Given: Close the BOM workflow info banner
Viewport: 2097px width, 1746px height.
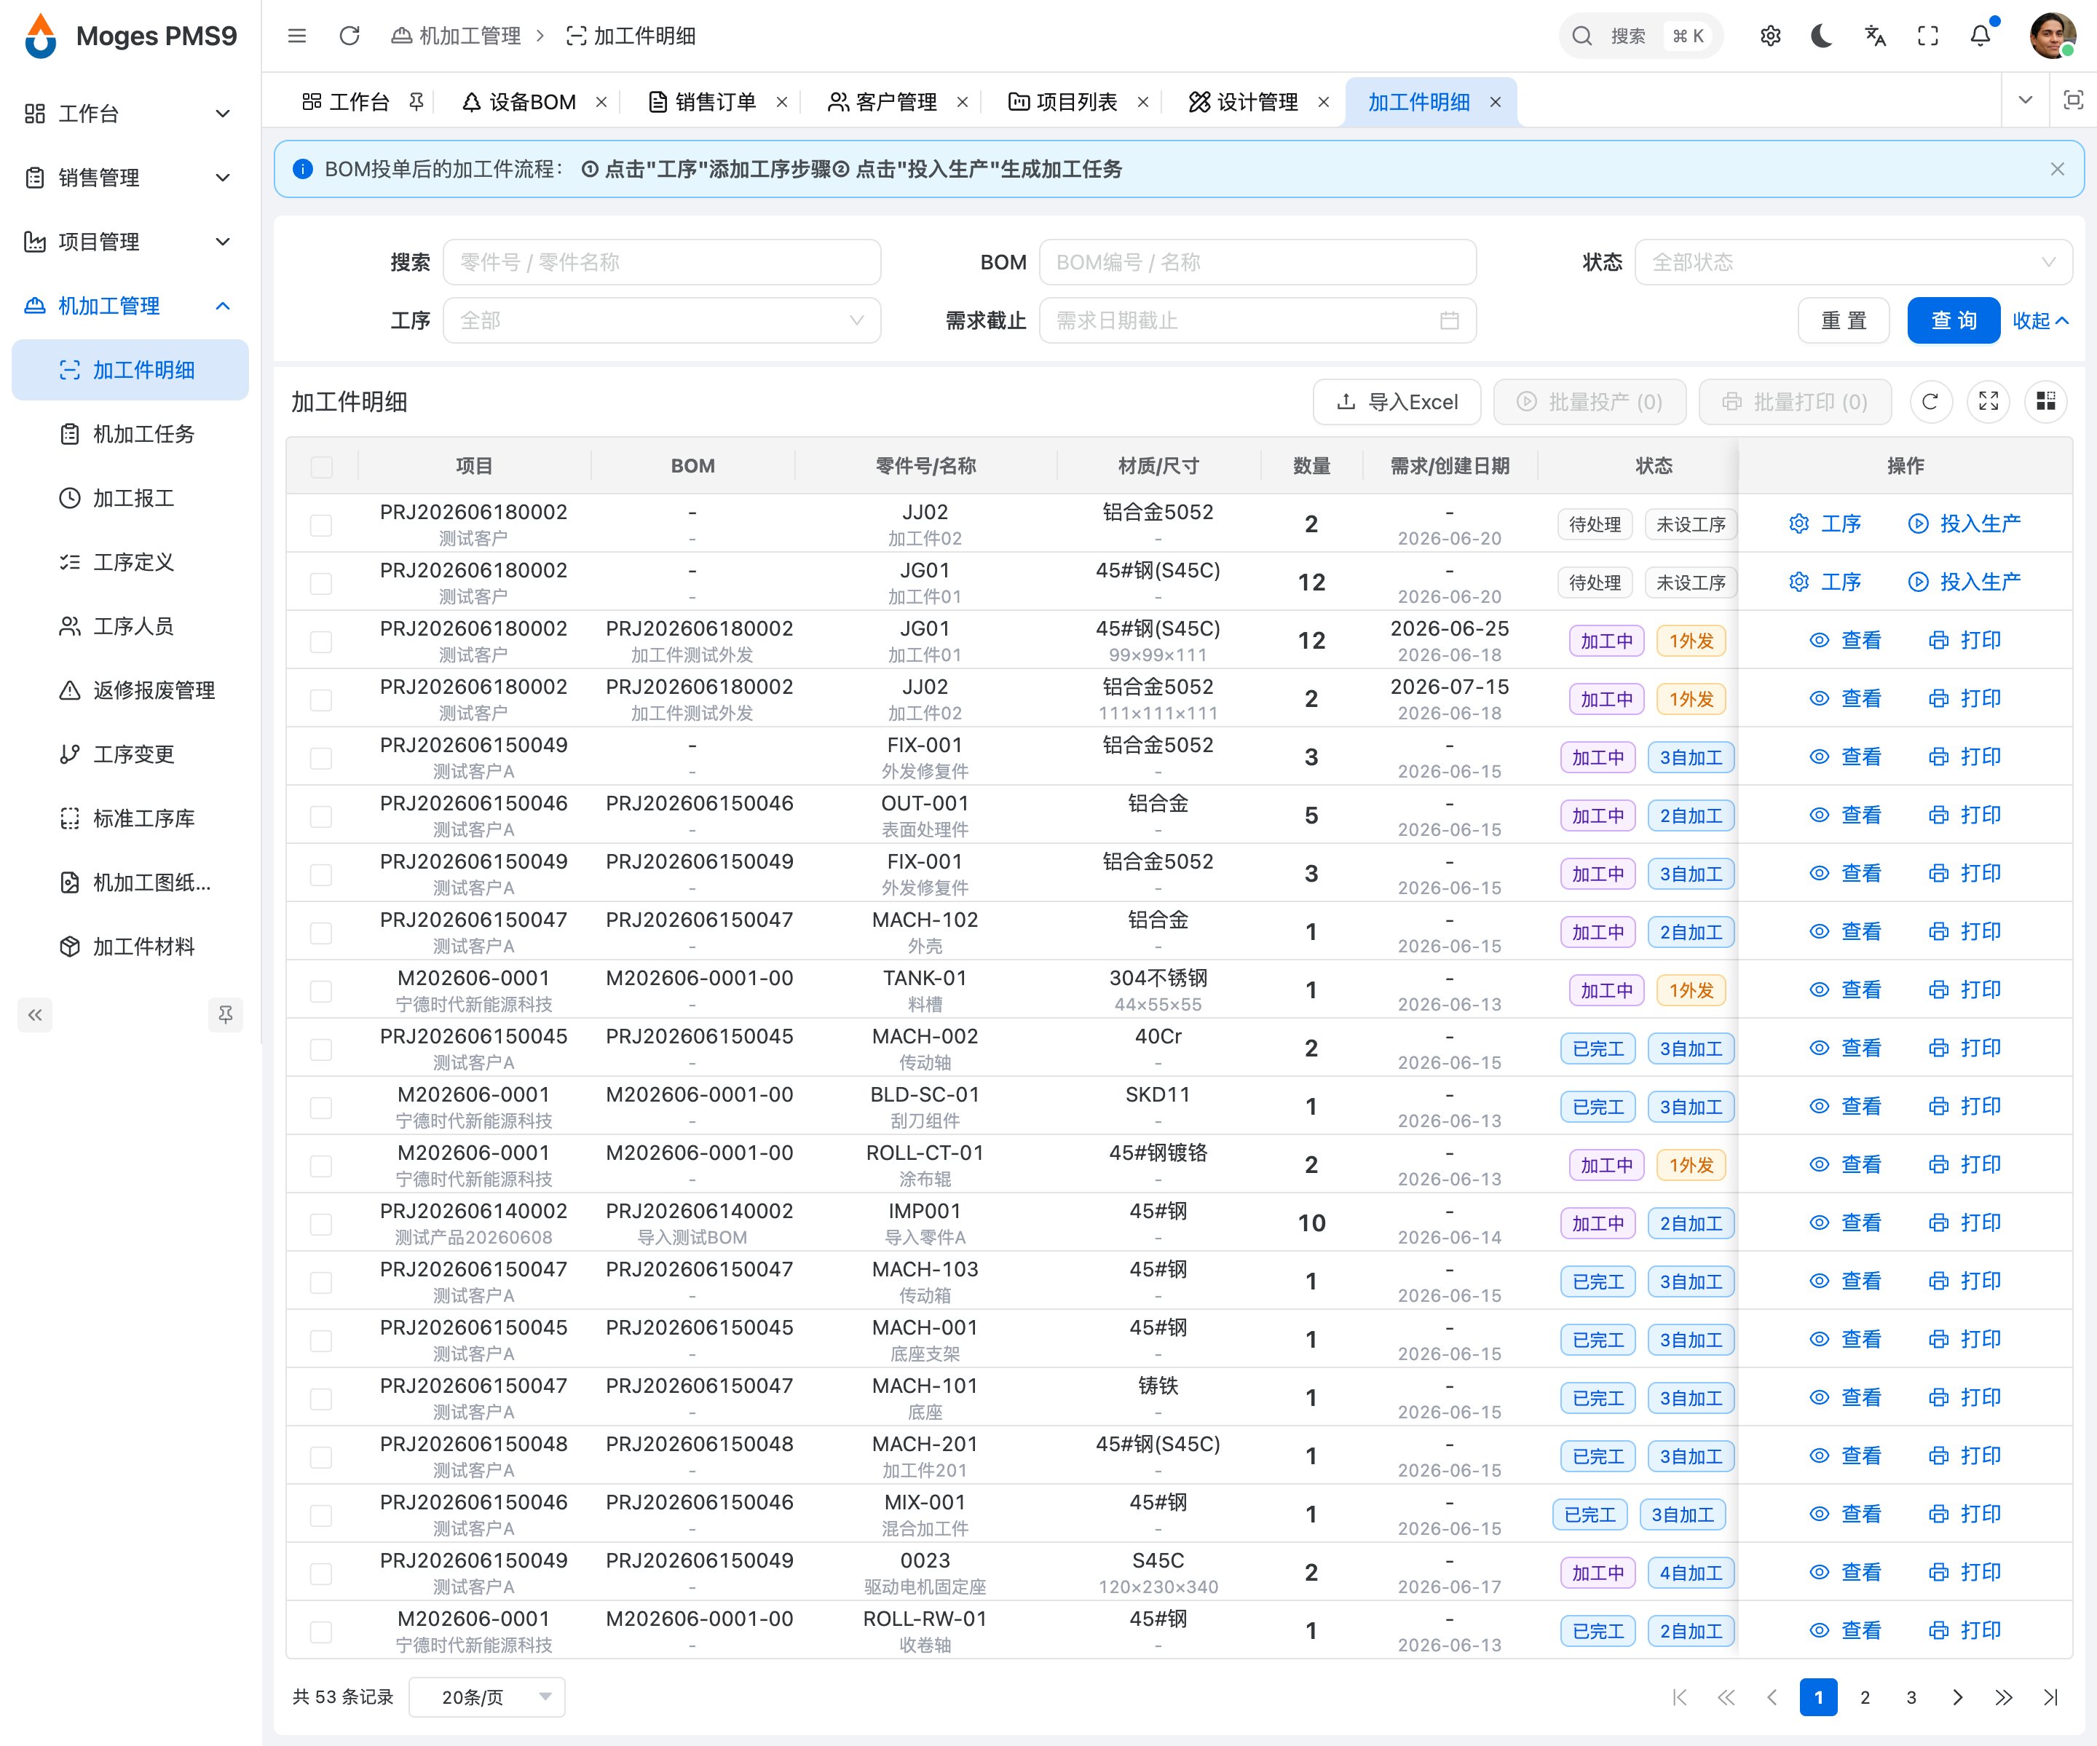Looking at the screenshot, I should pos(2057,169).
